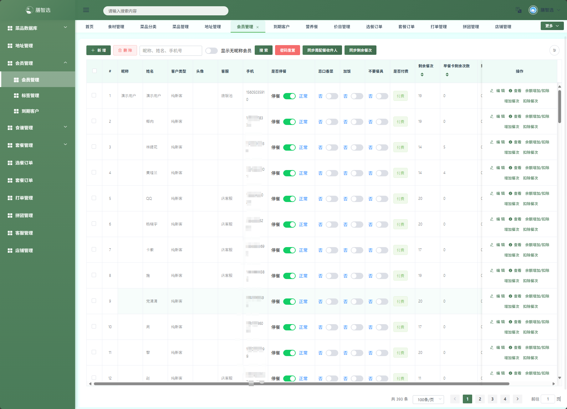Sort ascending by 剩余餐次 column arrow
Viewport: 567px width, 409px height.
point(422,73)
